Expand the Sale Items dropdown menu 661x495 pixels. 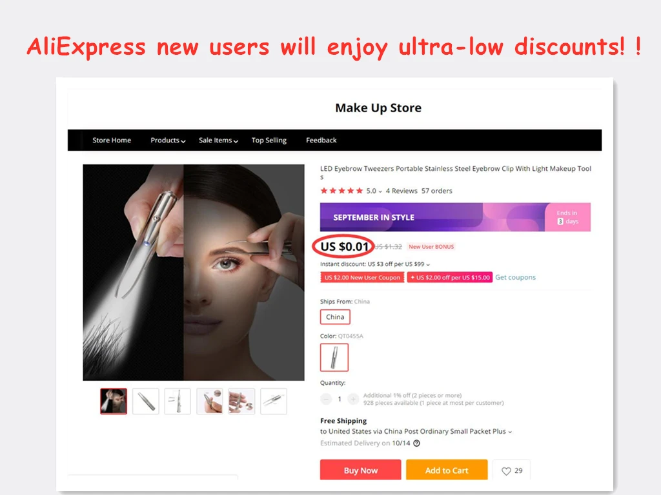(x=218, y=140)
